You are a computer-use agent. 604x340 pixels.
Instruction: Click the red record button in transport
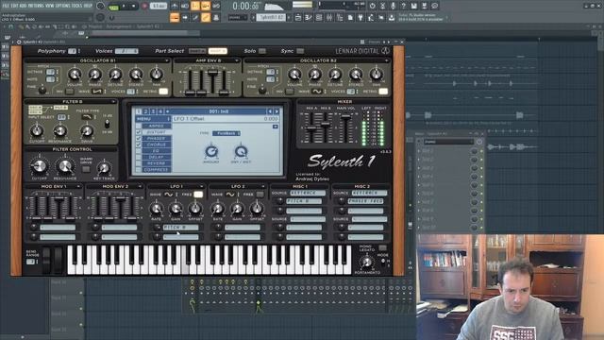tap(144, 7)
